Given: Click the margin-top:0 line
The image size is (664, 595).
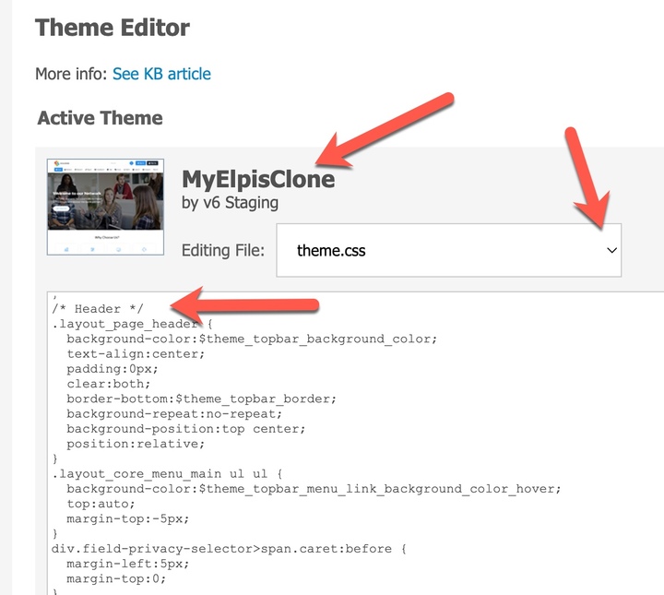Looking at the screenshot, I should [x=116, y=579].
